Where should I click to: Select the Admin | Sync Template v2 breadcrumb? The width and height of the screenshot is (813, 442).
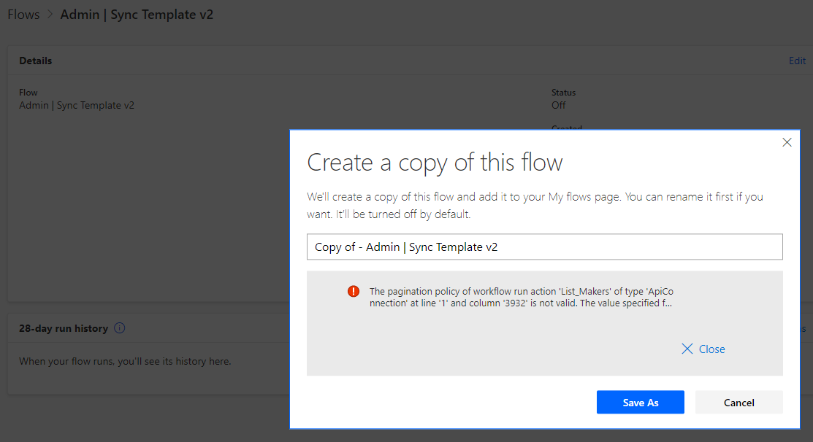(137, 14)
